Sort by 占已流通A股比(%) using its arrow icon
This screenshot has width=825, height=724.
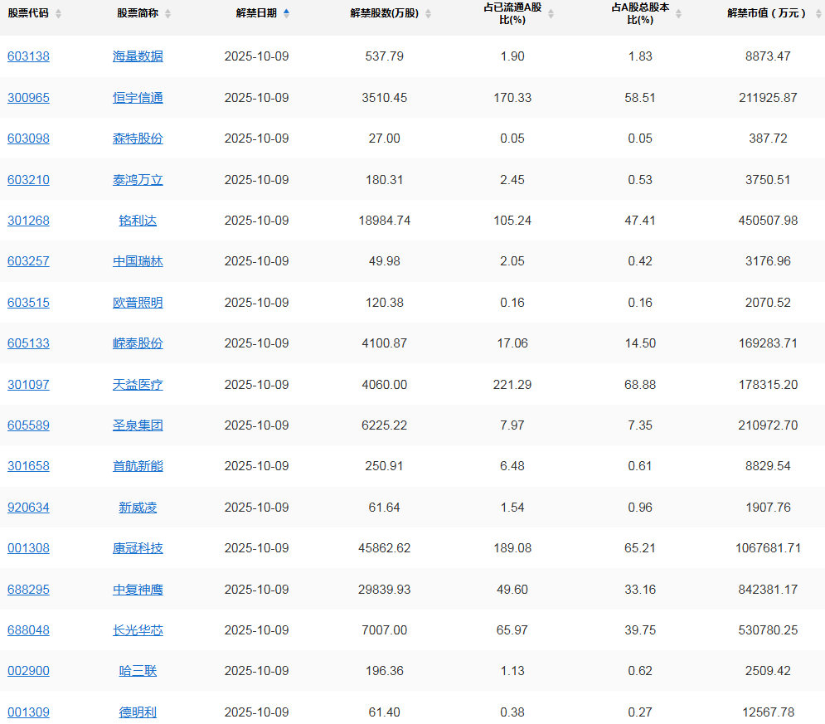[551, 14]
